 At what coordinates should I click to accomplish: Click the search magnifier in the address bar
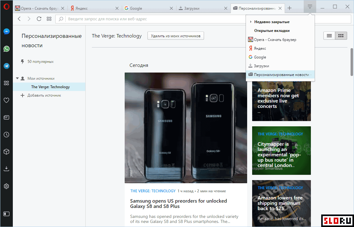[61, 19]
